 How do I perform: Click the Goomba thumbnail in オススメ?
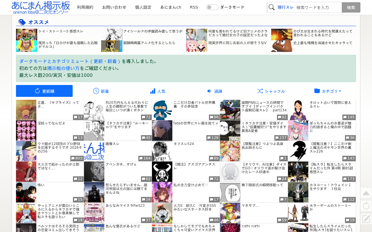coord(282,46)
